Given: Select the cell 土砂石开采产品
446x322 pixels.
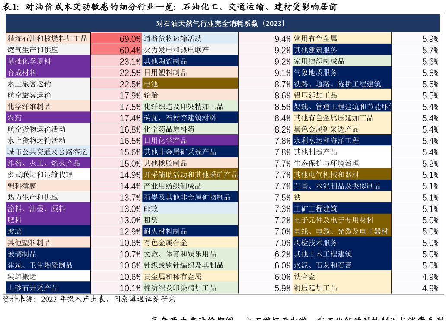Looking at the screenshot, I should 48,288.
